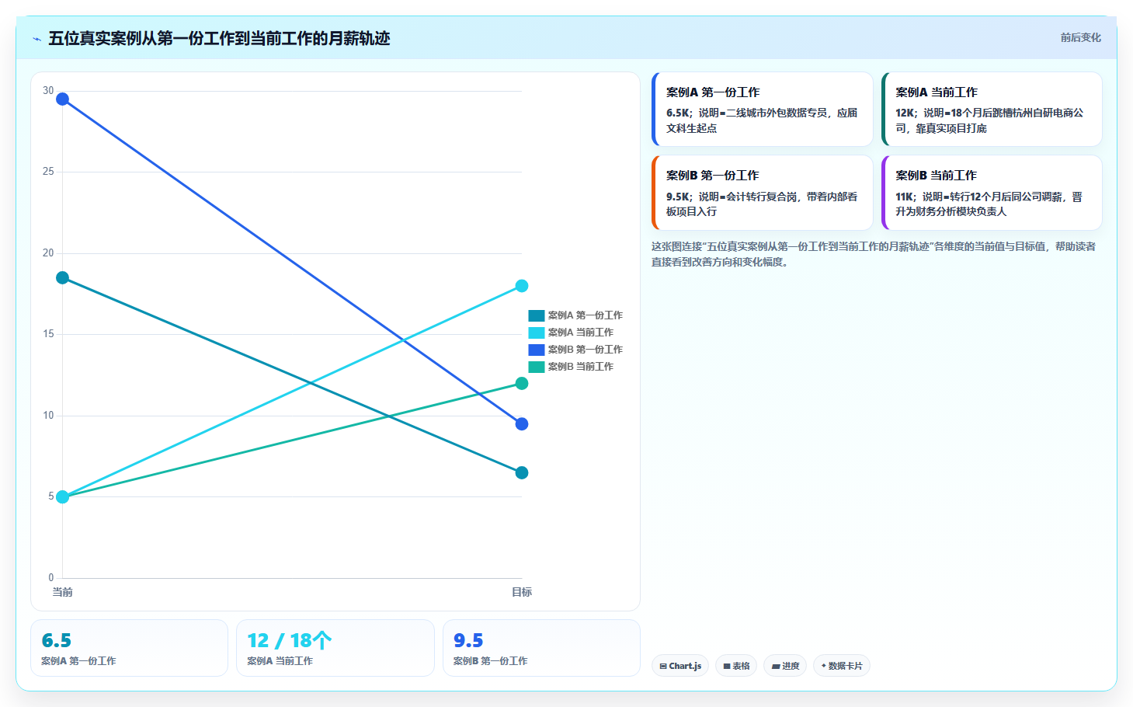This screenshot has height=707, width=1133.
Task: Select the 9.5 案例B 第一份工作 stat card
Action: point(541,648)
